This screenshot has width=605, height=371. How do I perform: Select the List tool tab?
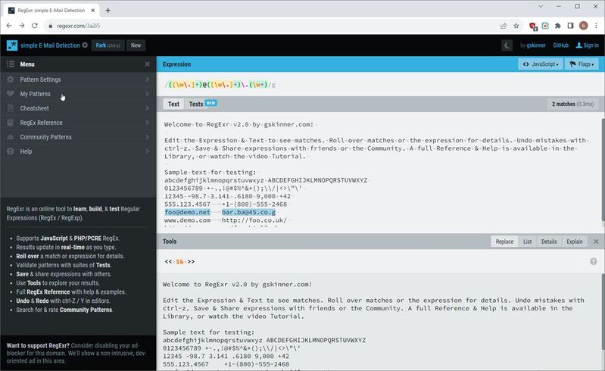[x=527, y=242]
